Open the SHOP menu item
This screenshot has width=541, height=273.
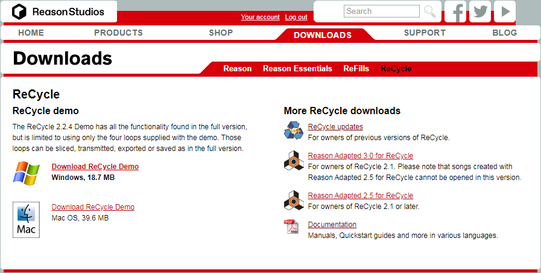pos(221,33)
